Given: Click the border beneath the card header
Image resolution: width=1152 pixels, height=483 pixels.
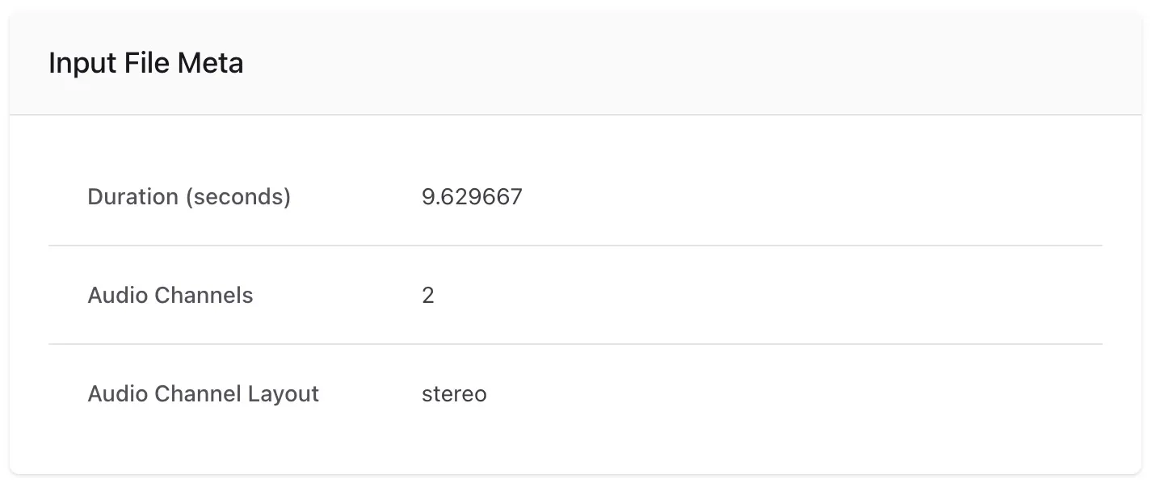Looking at the screenshot, I should pos(575,115).
